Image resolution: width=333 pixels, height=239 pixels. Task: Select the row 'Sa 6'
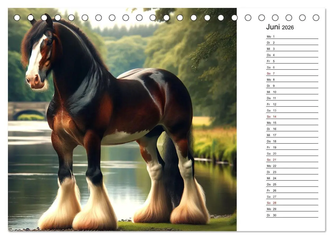pos(292,67)
